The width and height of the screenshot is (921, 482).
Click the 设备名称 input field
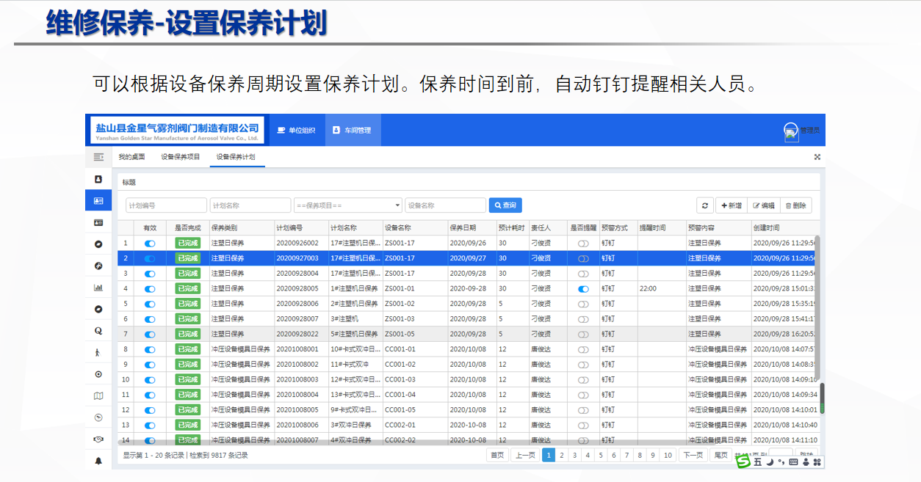(x=445, y=205)
